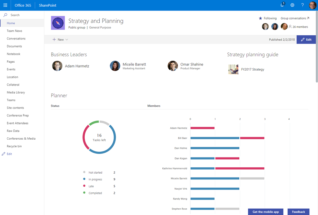Viewport: 318px width, 215px height.
Task: Open the Recycle bin link
Action: click(x=14, y=146)
